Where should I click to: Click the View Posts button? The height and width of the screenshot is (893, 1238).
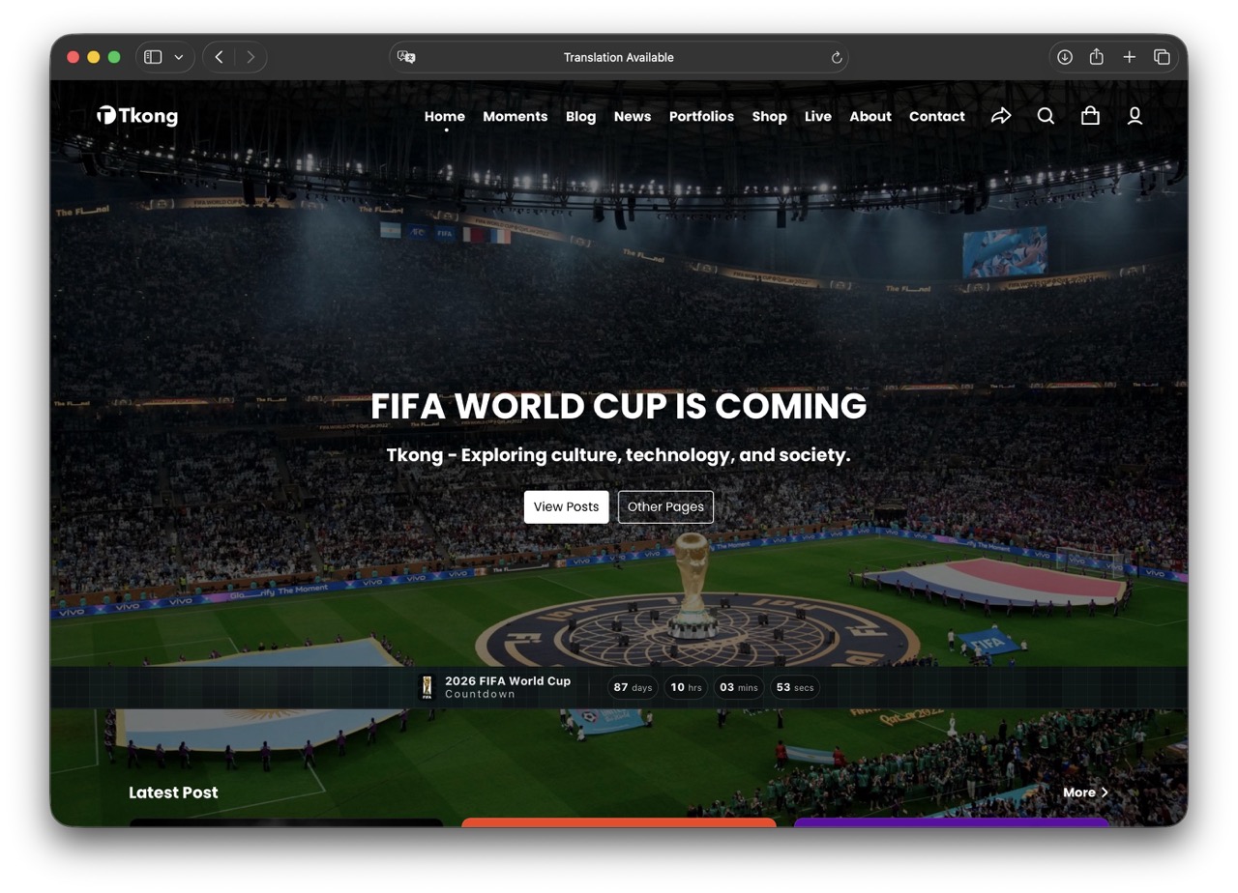click(566, 506)
